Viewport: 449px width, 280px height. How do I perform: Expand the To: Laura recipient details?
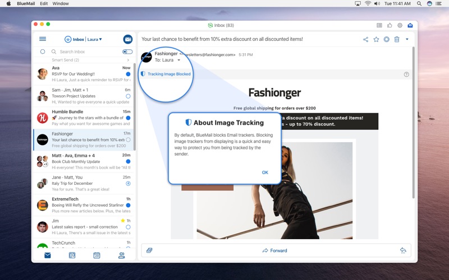click(178, 60)
